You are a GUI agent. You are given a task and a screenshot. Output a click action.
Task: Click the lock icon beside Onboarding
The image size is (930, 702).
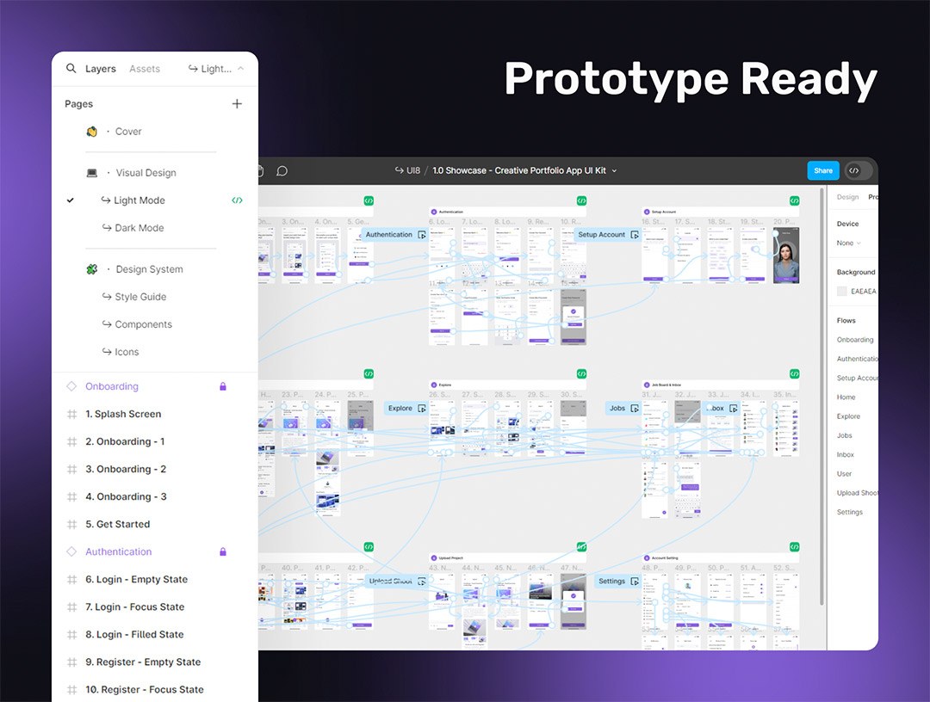tap(223, 387)
